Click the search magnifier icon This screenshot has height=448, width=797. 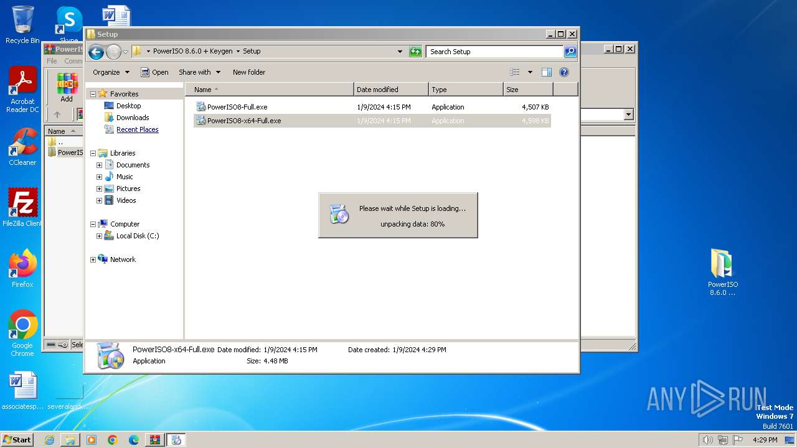coord(570,52)
